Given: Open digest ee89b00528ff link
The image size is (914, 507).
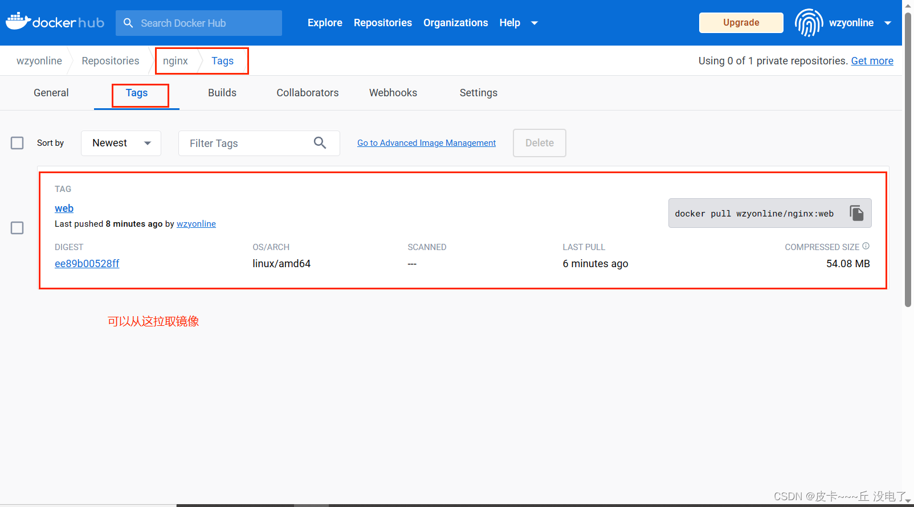Looking at the screenshot, I should pos(87,264).
